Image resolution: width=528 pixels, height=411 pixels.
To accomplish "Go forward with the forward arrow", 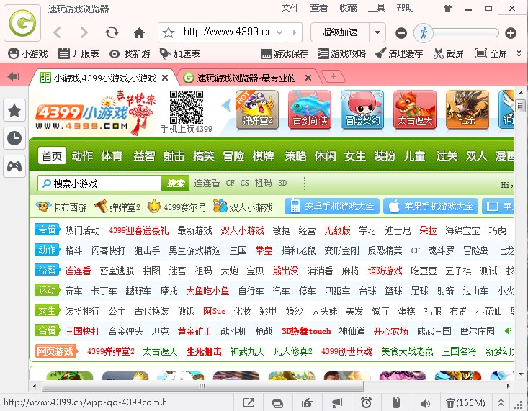I will tap(84, 32).
